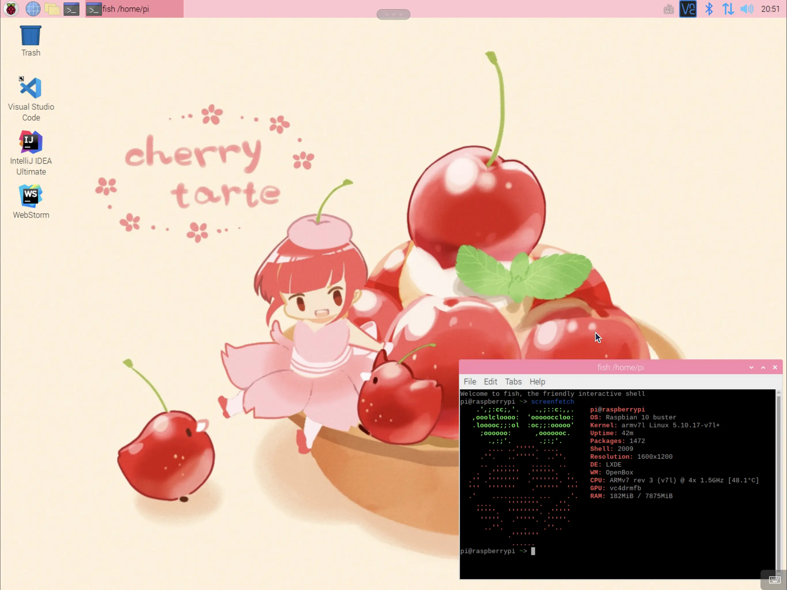Open the Tabs menu in terminal
The height and width of the screenshot is (590, 787).
pyautogui.click(x=513, y=381)
